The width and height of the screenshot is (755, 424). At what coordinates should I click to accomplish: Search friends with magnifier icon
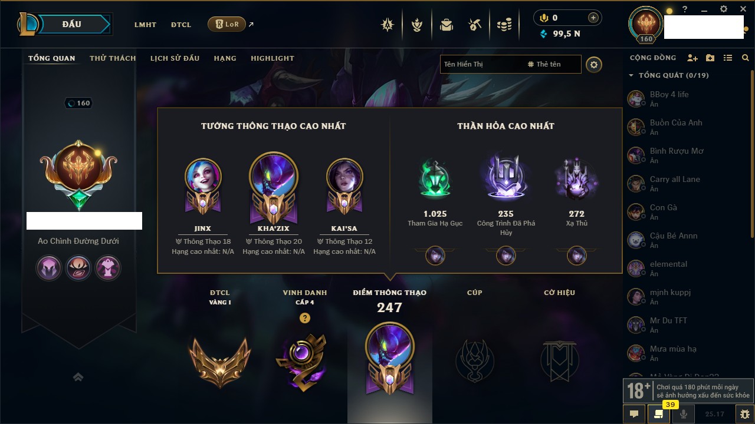pyautogui.click(x=746, y=58)
